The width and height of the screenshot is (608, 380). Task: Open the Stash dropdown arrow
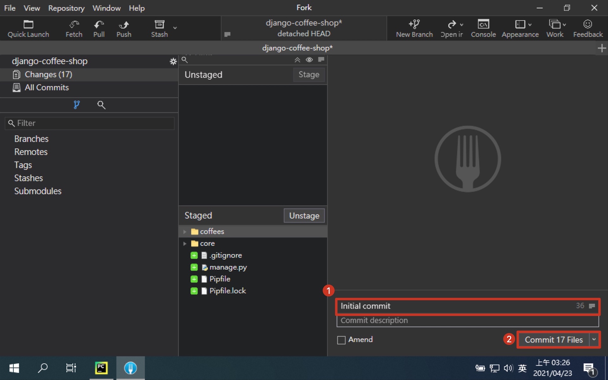pyautogui.click(x=175, y=28)
